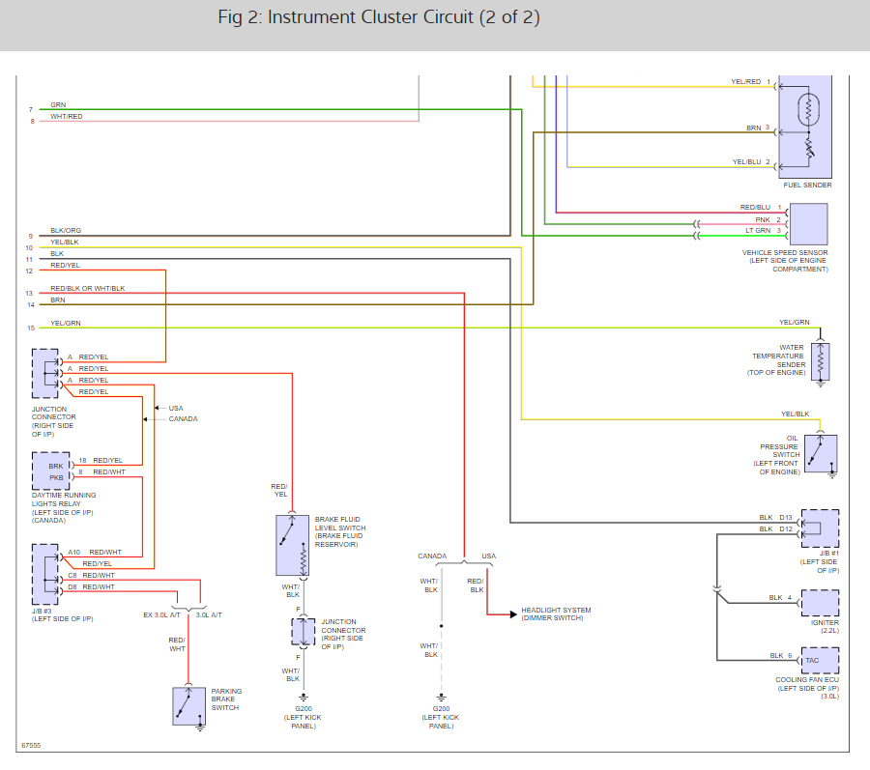Select the J/B #1 junction block
870x770 pixels.
pos(820,528)
